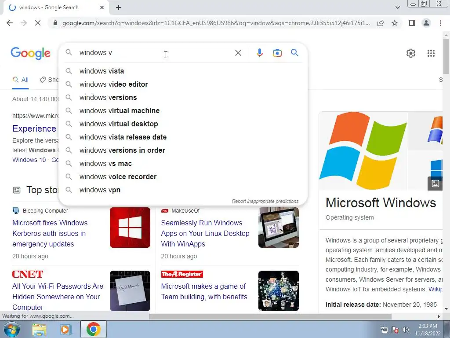Select suggestion windows virtual desktop

tap(183, 124)
